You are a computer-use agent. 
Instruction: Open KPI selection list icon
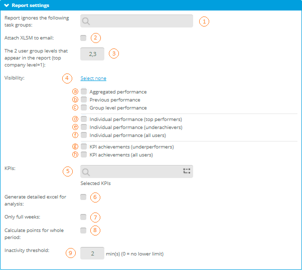(187, 171)
